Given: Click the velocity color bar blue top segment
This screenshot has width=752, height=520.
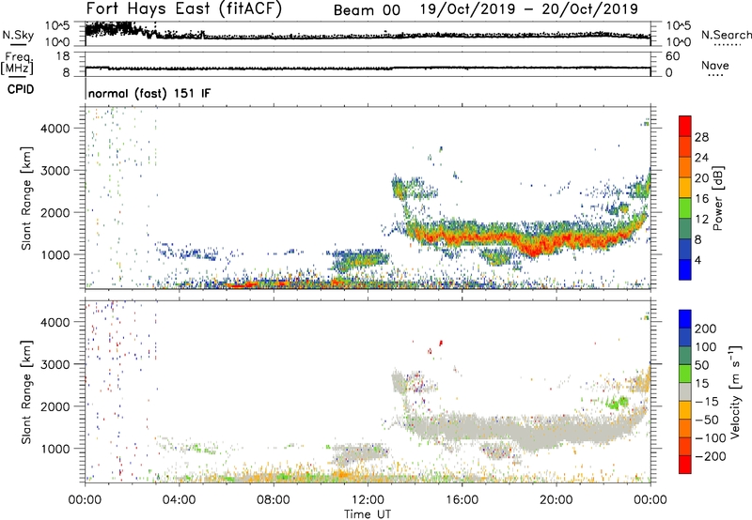Looking at the screenshot, I should click(685, 319).
